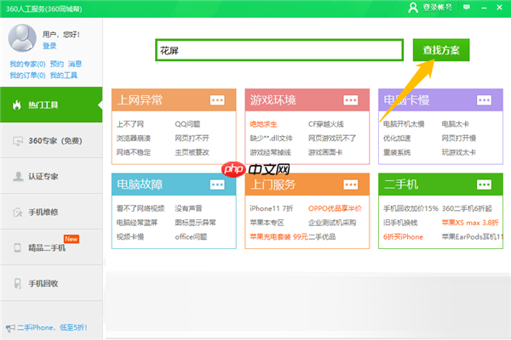Select 网络不稳定 item
The width and height of the screenshot is (511, 340).
coord(134,152)
